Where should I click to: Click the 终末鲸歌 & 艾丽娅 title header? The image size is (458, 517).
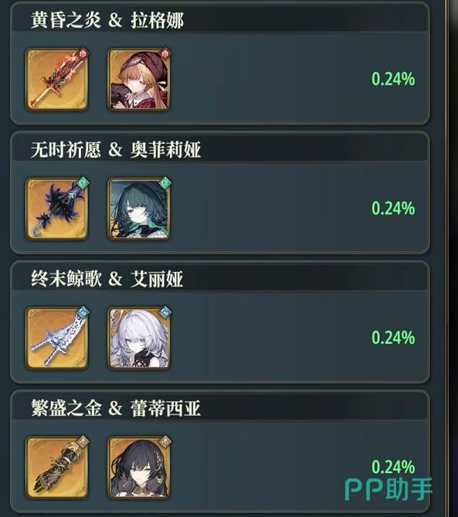tap(107, 279)
